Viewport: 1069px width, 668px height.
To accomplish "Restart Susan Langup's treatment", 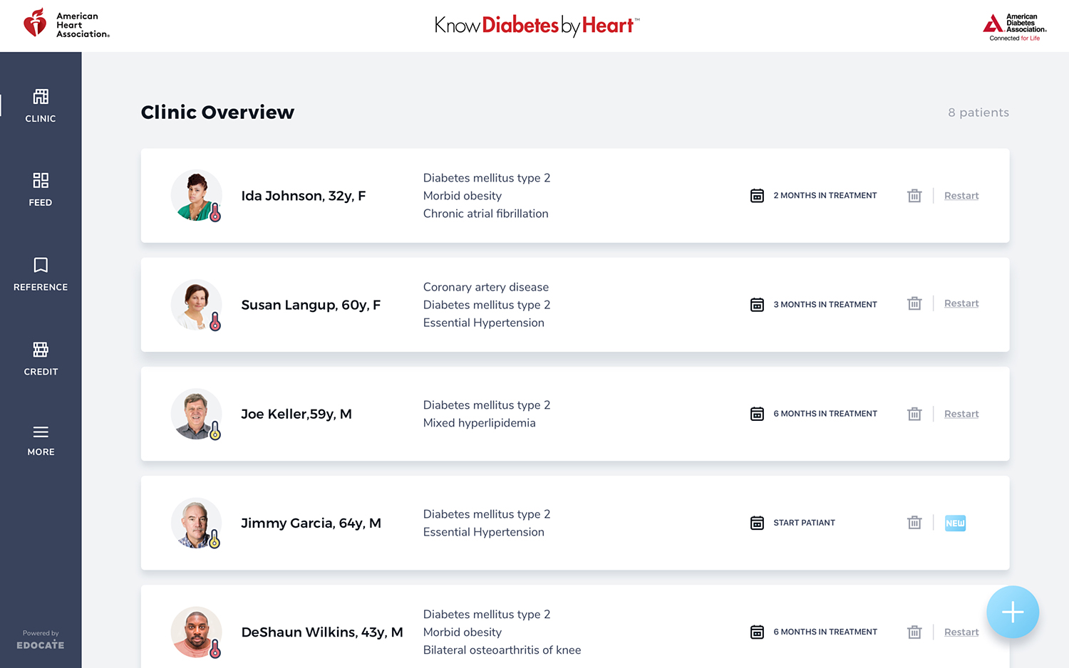I will tap(961, 303).
